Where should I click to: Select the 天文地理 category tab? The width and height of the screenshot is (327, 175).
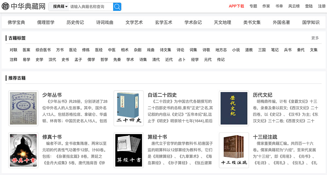pos(222,22)
